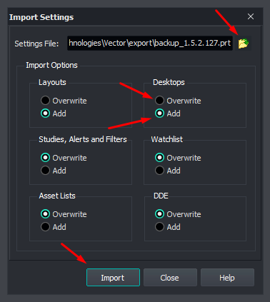Open the settings file browse folder icon
This screenshot has height=302, width=270.
point(244,44)
